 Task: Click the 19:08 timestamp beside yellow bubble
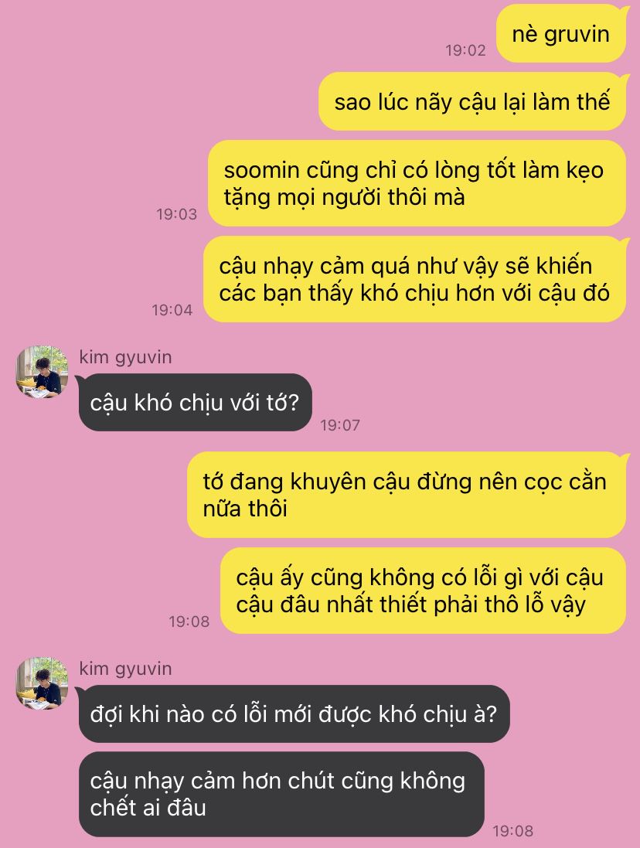tap(189, 622)
